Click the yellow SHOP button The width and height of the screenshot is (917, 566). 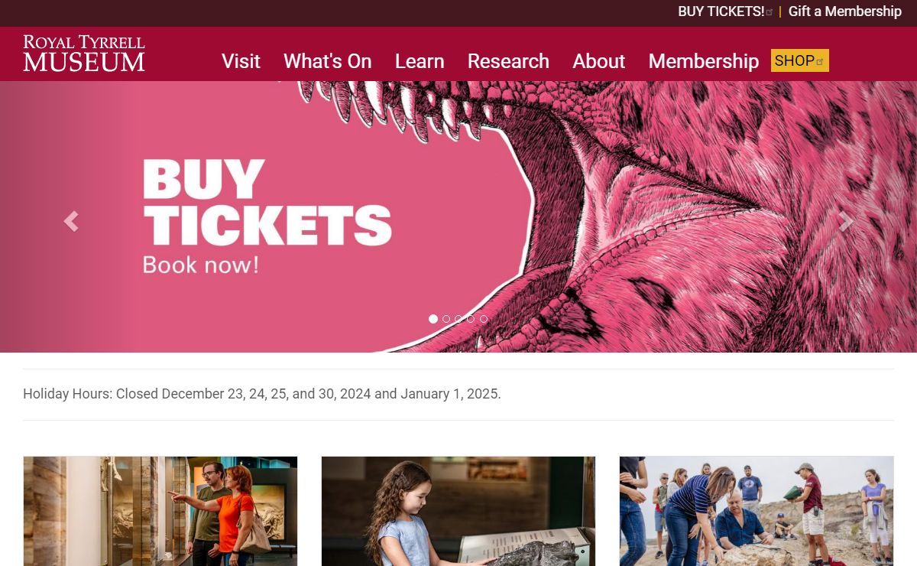[800, 60]
